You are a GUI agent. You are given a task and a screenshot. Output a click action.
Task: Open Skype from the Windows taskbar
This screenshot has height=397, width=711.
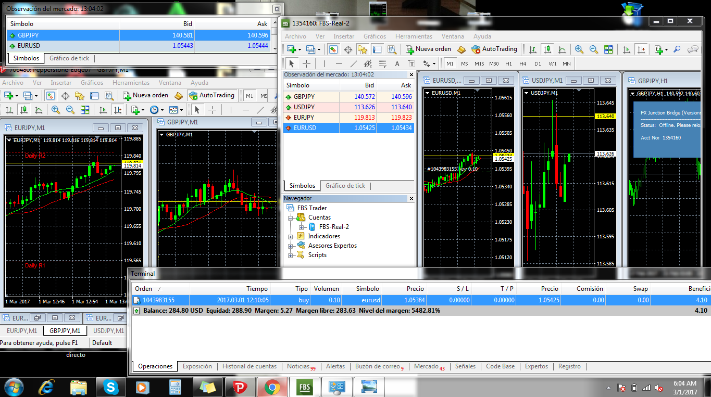(x=110, y=387)
